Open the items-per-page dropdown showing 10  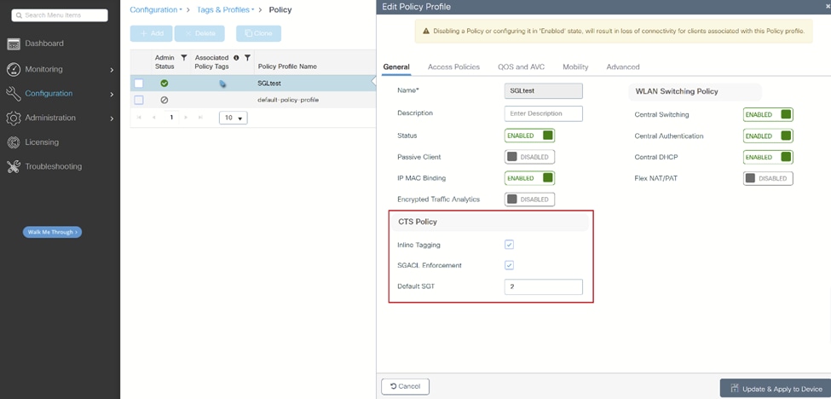(x=234, y=118)
